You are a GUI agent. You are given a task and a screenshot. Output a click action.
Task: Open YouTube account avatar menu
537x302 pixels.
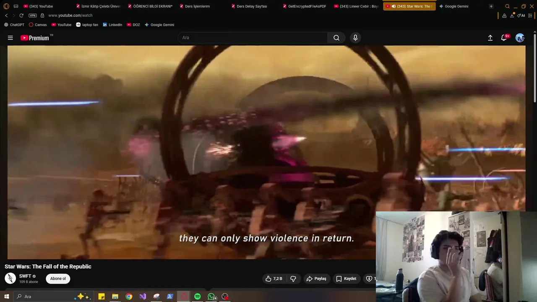pos(520,38)
